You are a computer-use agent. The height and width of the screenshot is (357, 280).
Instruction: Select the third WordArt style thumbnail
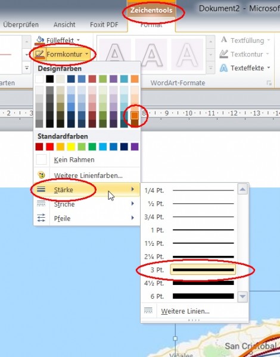[187, 54]
